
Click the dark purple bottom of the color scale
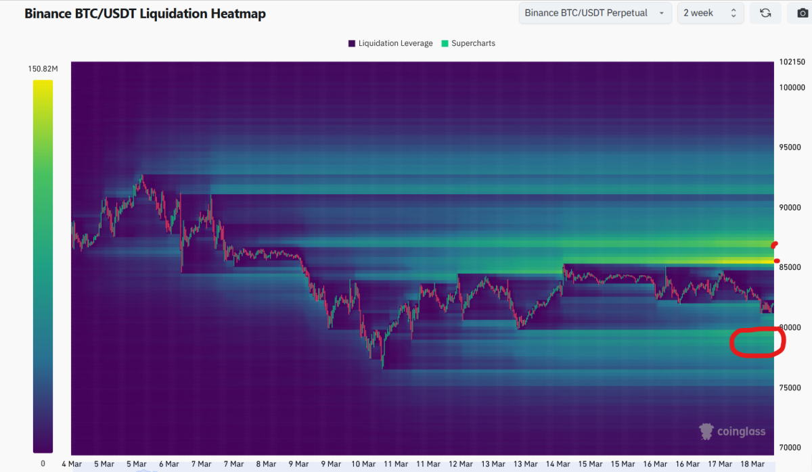(43, 446)
